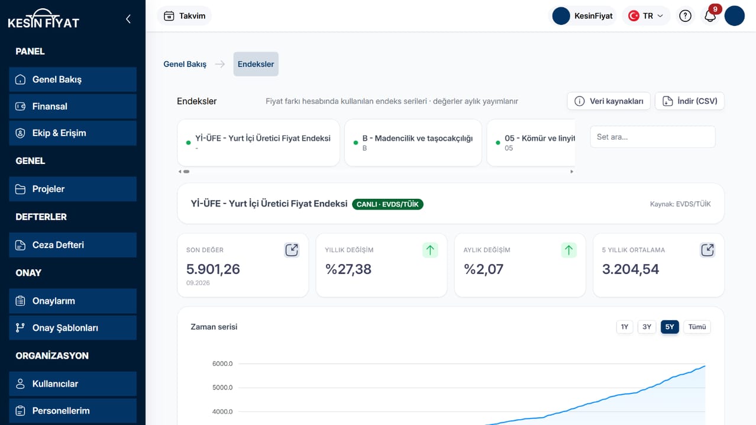Focus the Set ara search field
Screen dimensions: 756x425
[652, 137]
